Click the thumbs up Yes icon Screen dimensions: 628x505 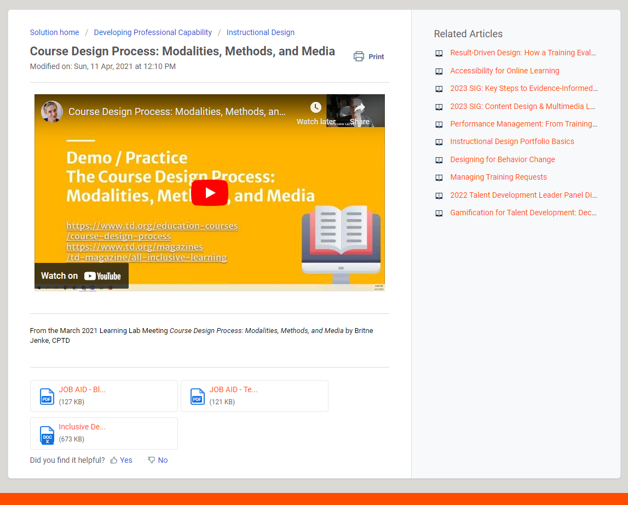click(x=114, y=460)
